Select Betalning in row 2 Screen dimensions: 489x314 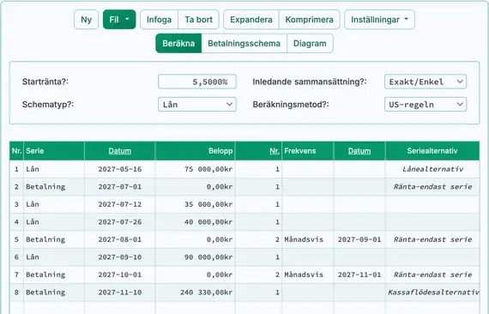54,187
